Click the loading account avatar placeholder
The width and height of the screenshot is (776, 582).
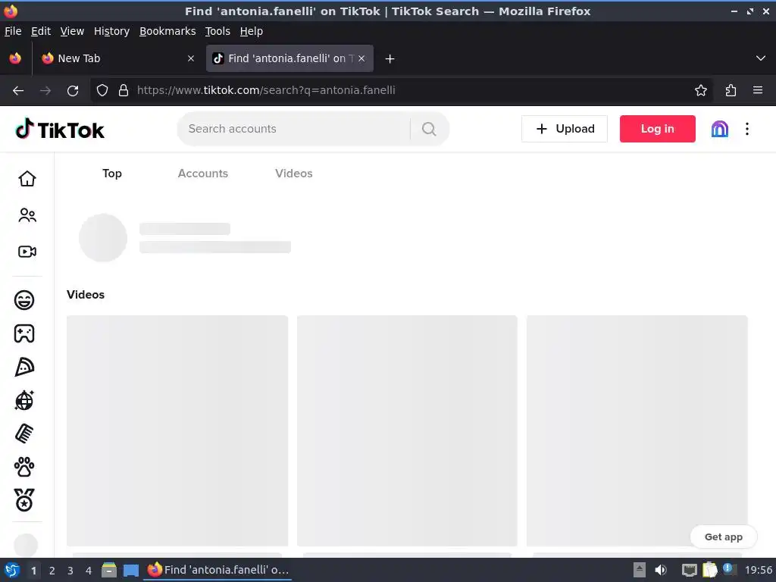click(x=103, y=238)
